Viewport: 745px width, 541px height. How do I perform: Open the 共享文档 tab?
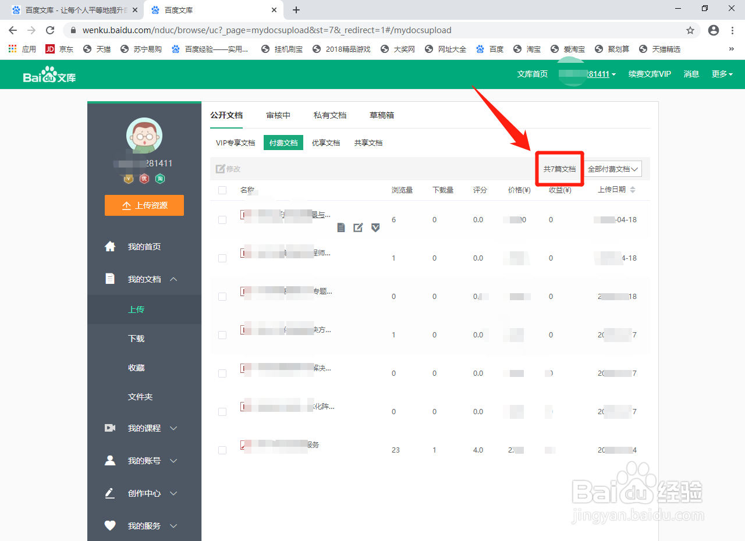(x=368, y=143)
